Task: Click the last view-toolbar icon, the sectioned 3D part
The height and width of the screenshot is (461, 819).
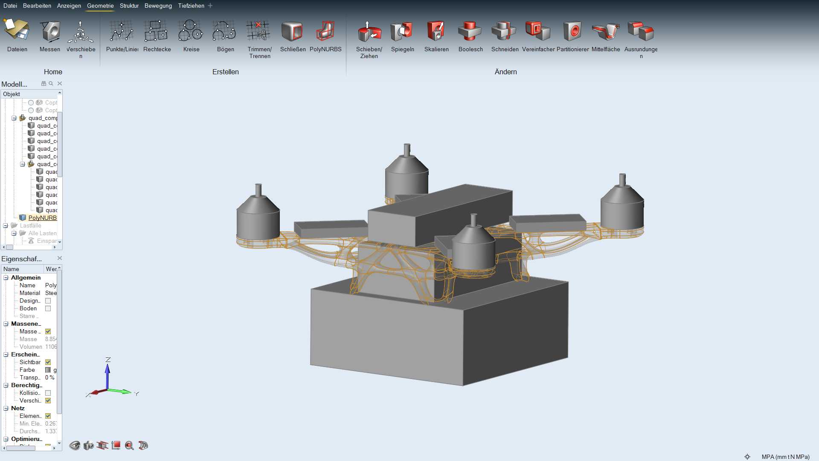Action: [143, 446]
